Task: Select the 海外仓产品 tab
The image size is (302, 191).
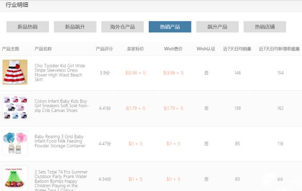Action: 123,27
